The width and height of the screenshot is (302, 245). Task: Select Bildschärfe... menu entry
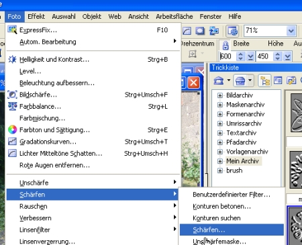[x=93, y=95]
